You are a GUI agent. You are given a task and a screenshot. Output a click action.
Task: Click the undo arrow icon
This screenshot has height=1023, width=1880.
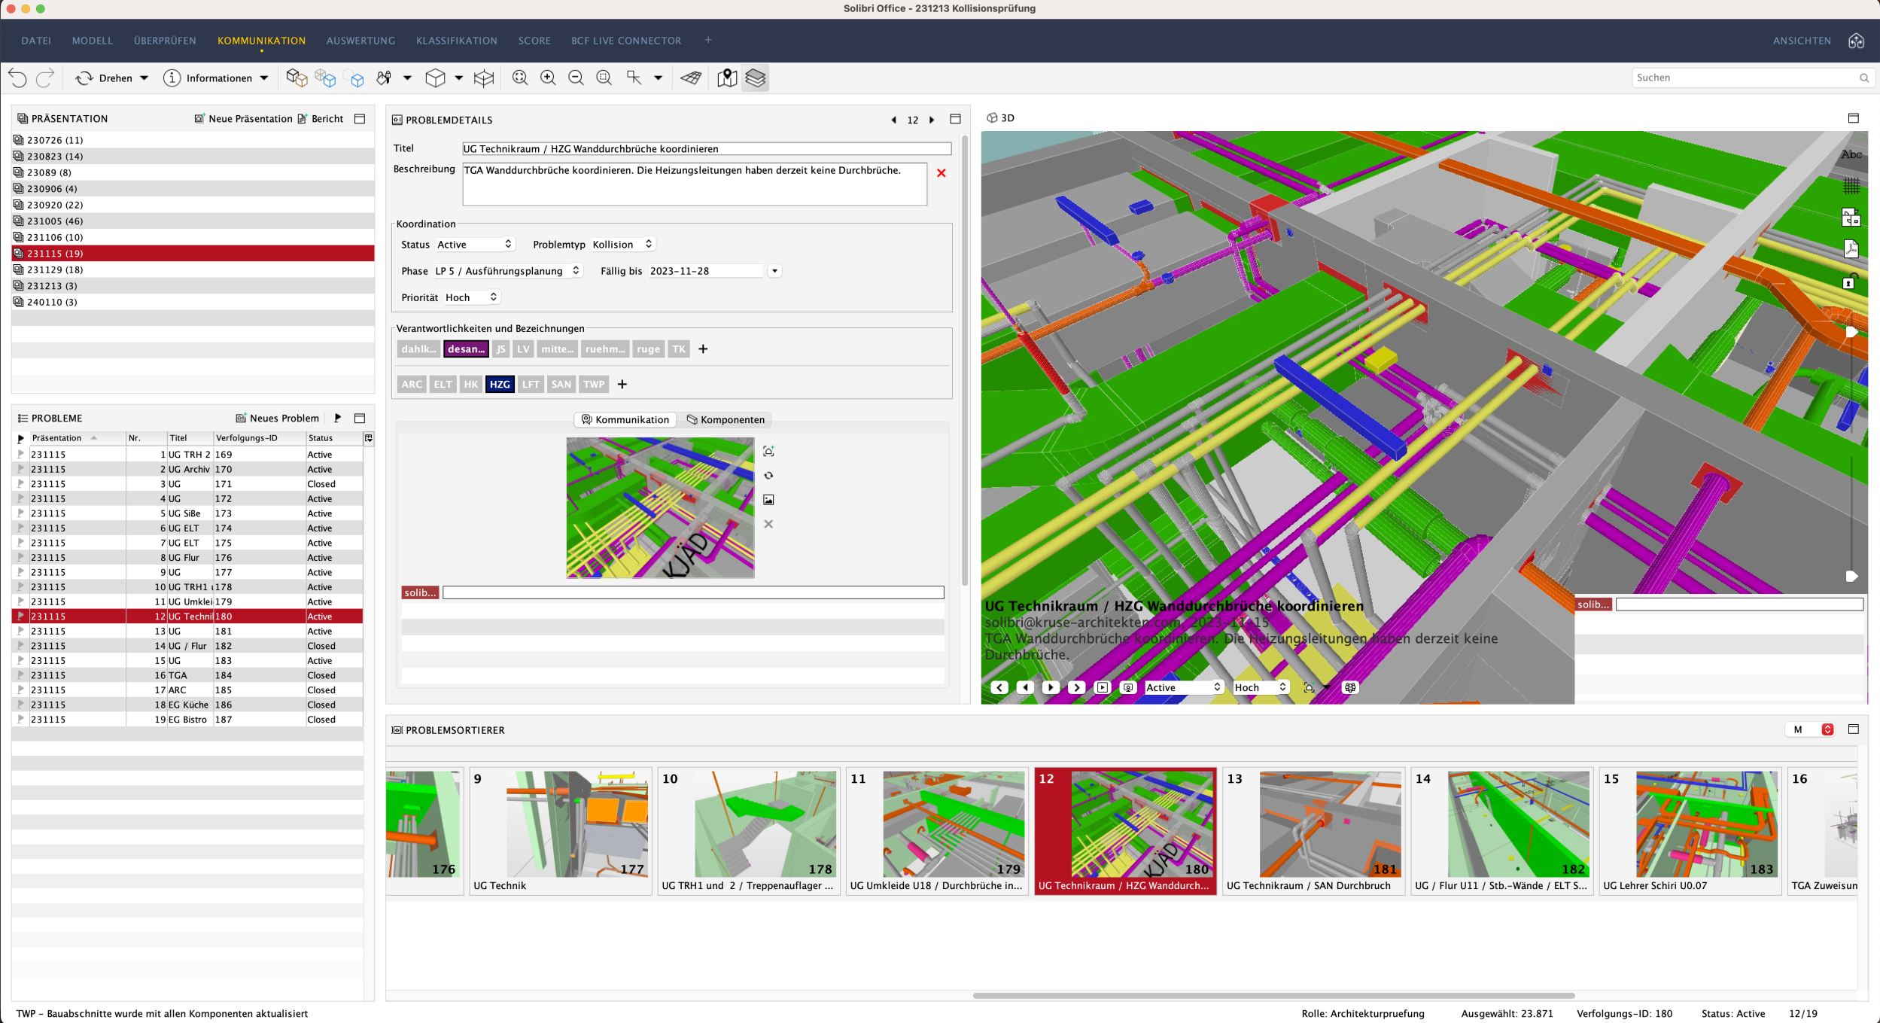18,78
